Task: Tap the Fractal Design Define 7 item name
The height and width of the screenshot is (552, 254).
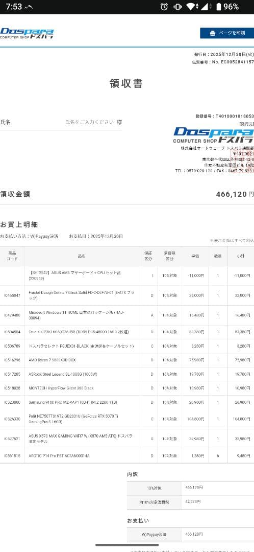Action: (x=81, y=295)
